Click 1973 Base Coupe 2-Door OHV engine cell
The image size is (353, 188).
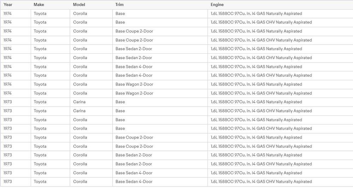tap(280, 146)
